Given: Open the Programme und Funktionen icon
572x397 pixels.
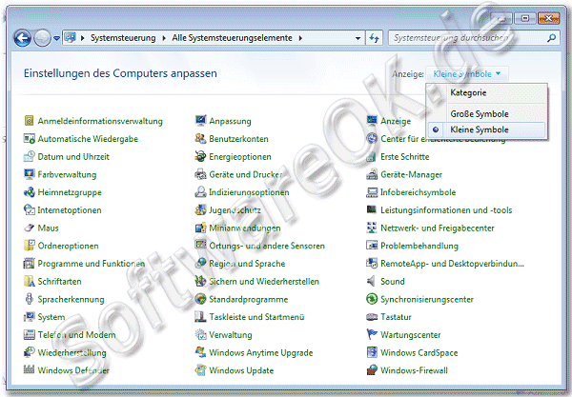Looking at the screenshot, I should [x=29, y=264].
